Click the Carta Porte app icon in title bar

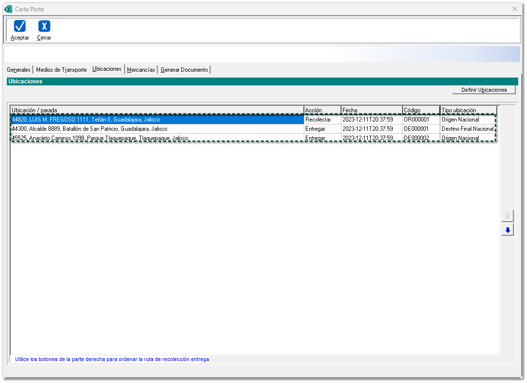point(8,9)
